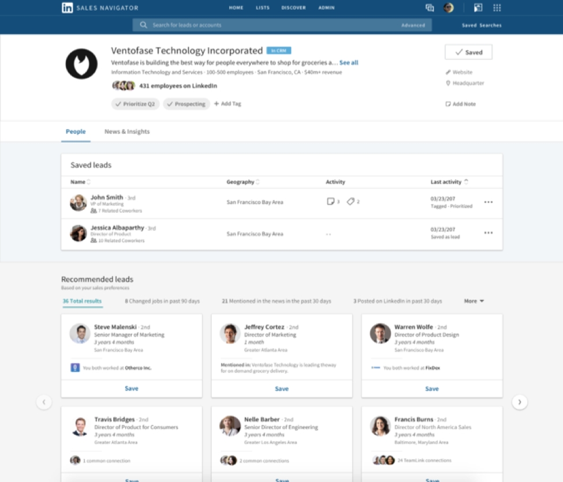
Task: Sort saved leads by Name column
Action: tap(80, 182)
